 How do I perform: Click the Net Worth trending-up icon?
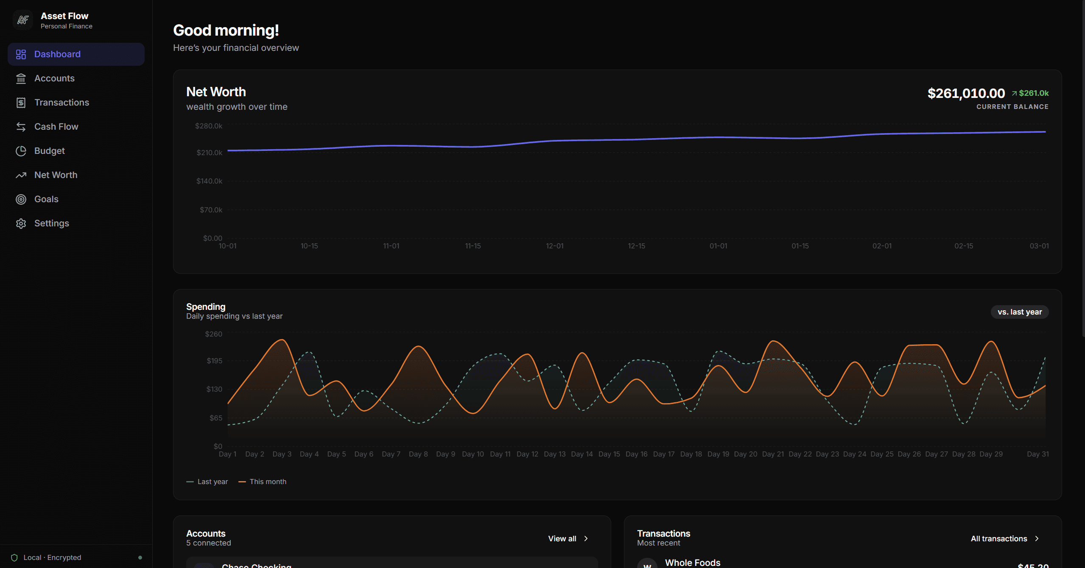coord(21,175)
